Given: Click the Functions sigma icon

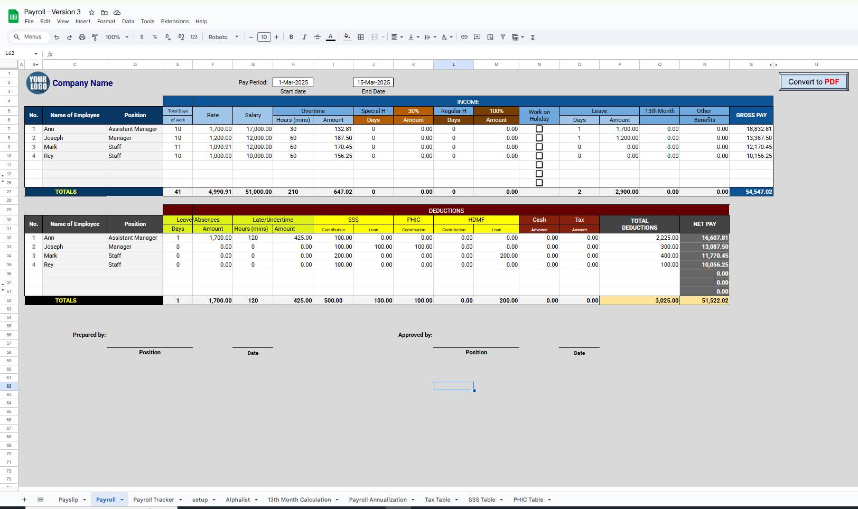Looking at the screenshot, I should click(x=533, y=37).
